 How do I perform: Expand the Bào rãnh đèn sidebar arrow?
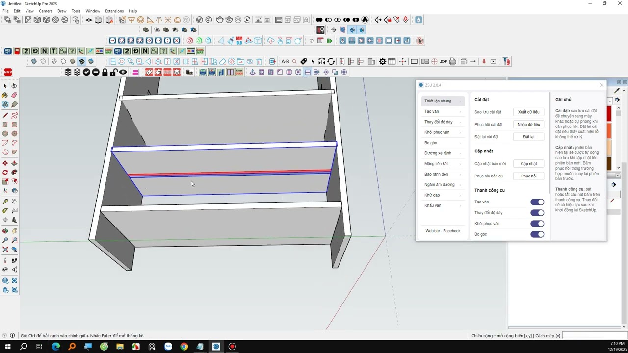coord(461,174)
